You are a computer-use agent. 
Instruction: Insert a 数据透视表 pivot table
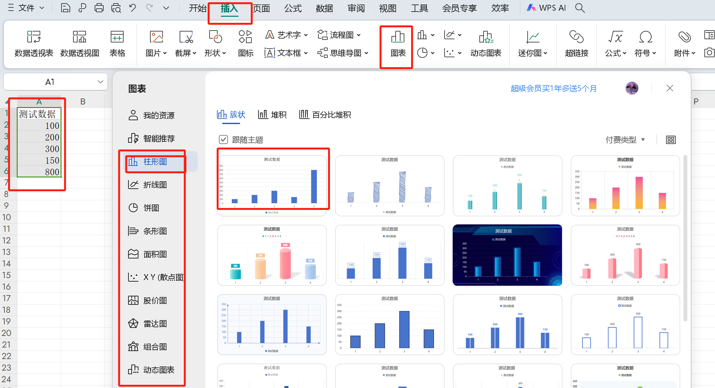(34, 44)
